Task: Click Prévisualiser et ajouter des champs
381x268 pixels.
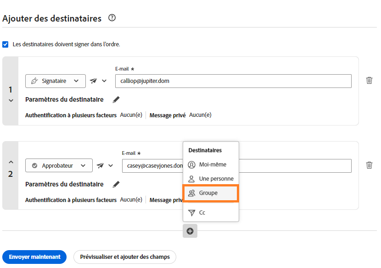Action: point(124,257)
